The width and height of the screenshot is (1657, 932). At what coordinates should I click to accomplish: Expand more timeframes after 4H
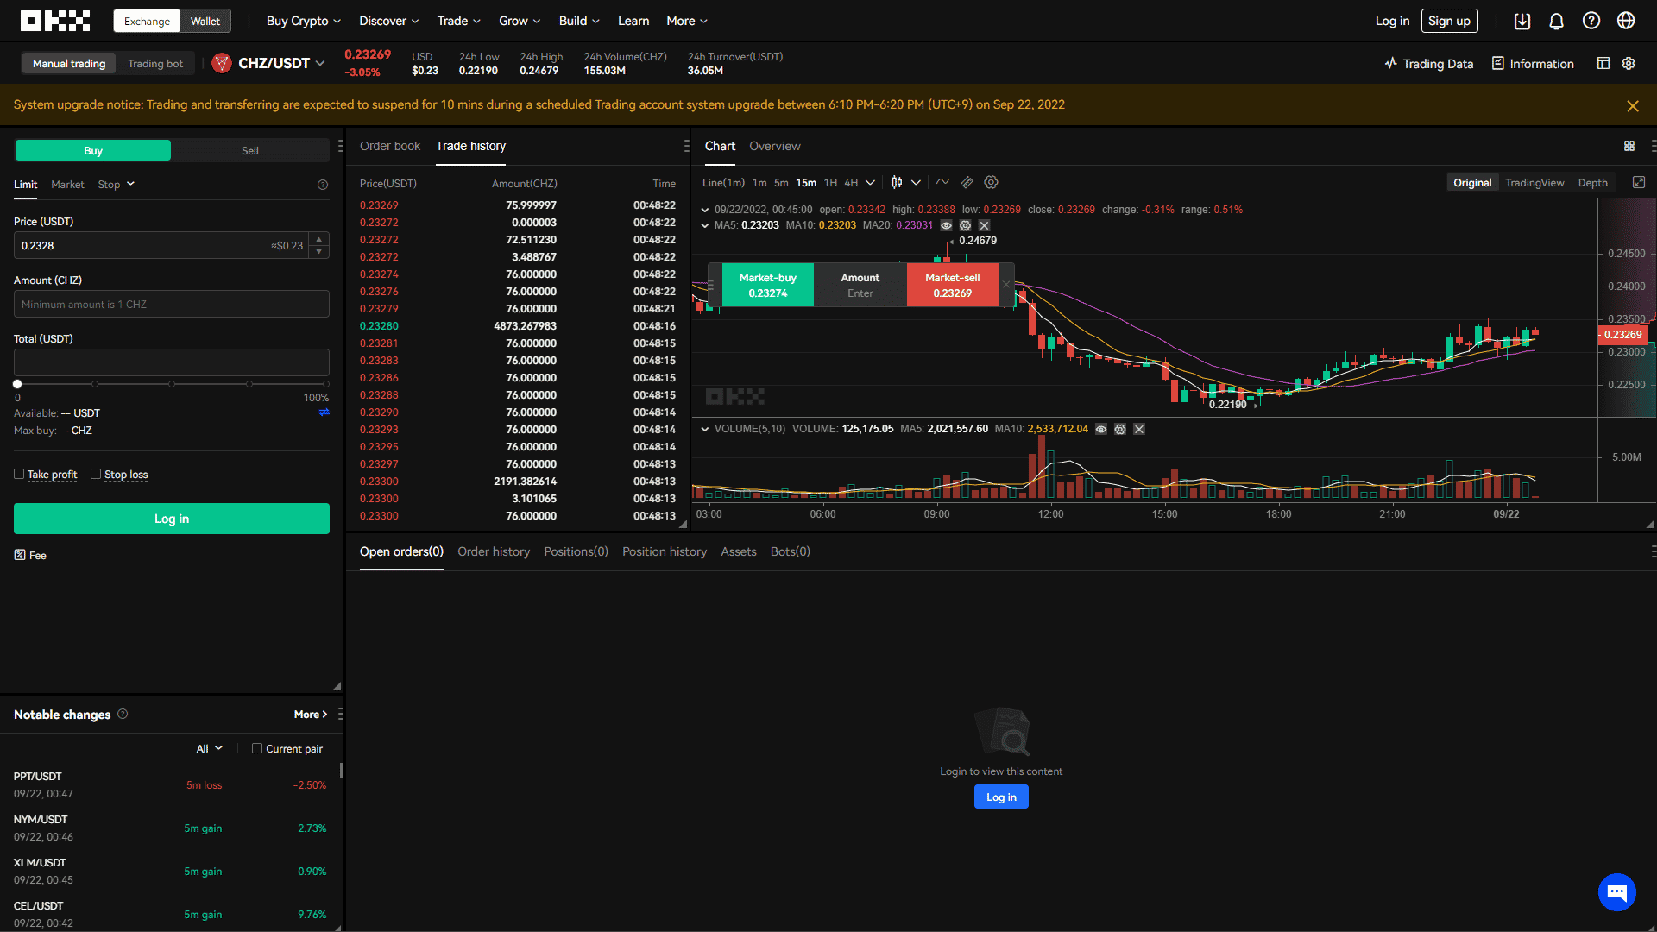pyautogui.click(x=871, y=182)
